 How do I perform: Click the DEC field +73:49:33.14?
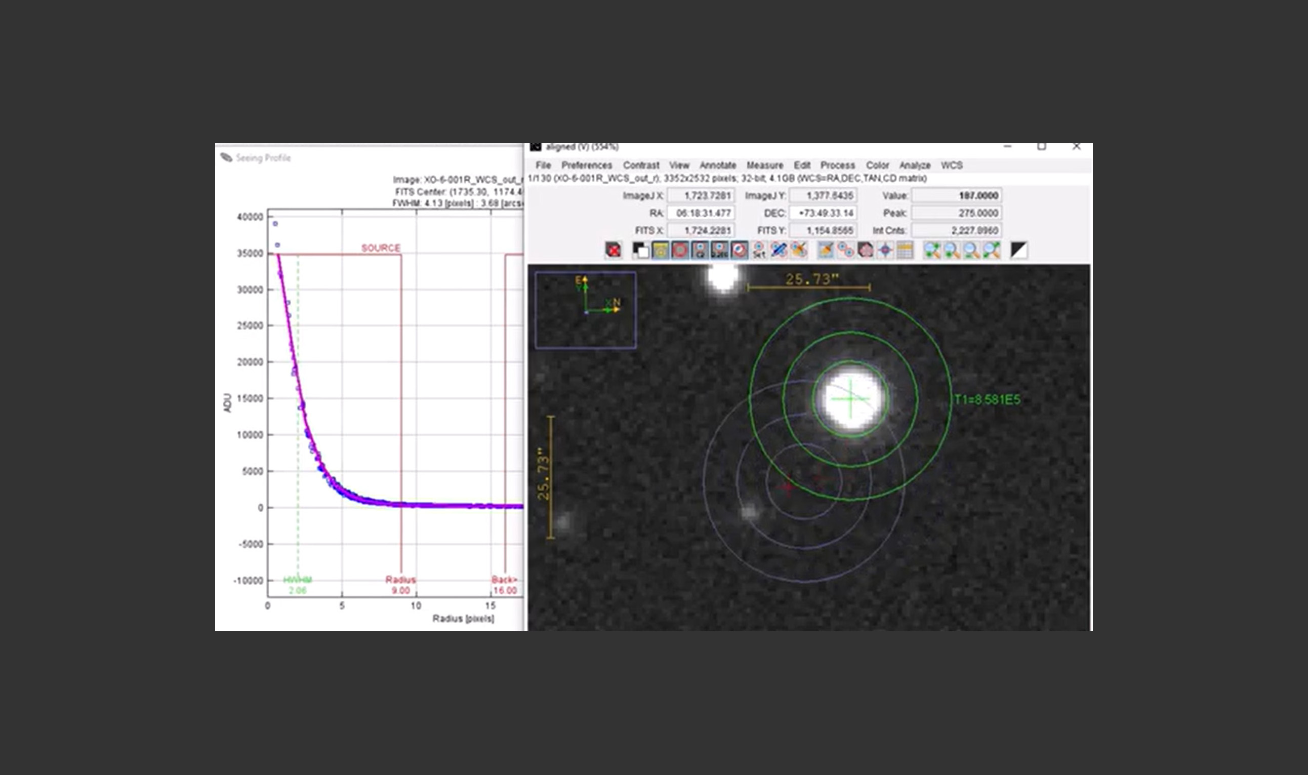(x=823, y=213)
